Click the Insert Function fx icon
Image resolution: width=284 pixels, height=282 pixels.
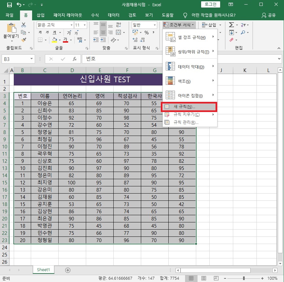click(75, 59)
